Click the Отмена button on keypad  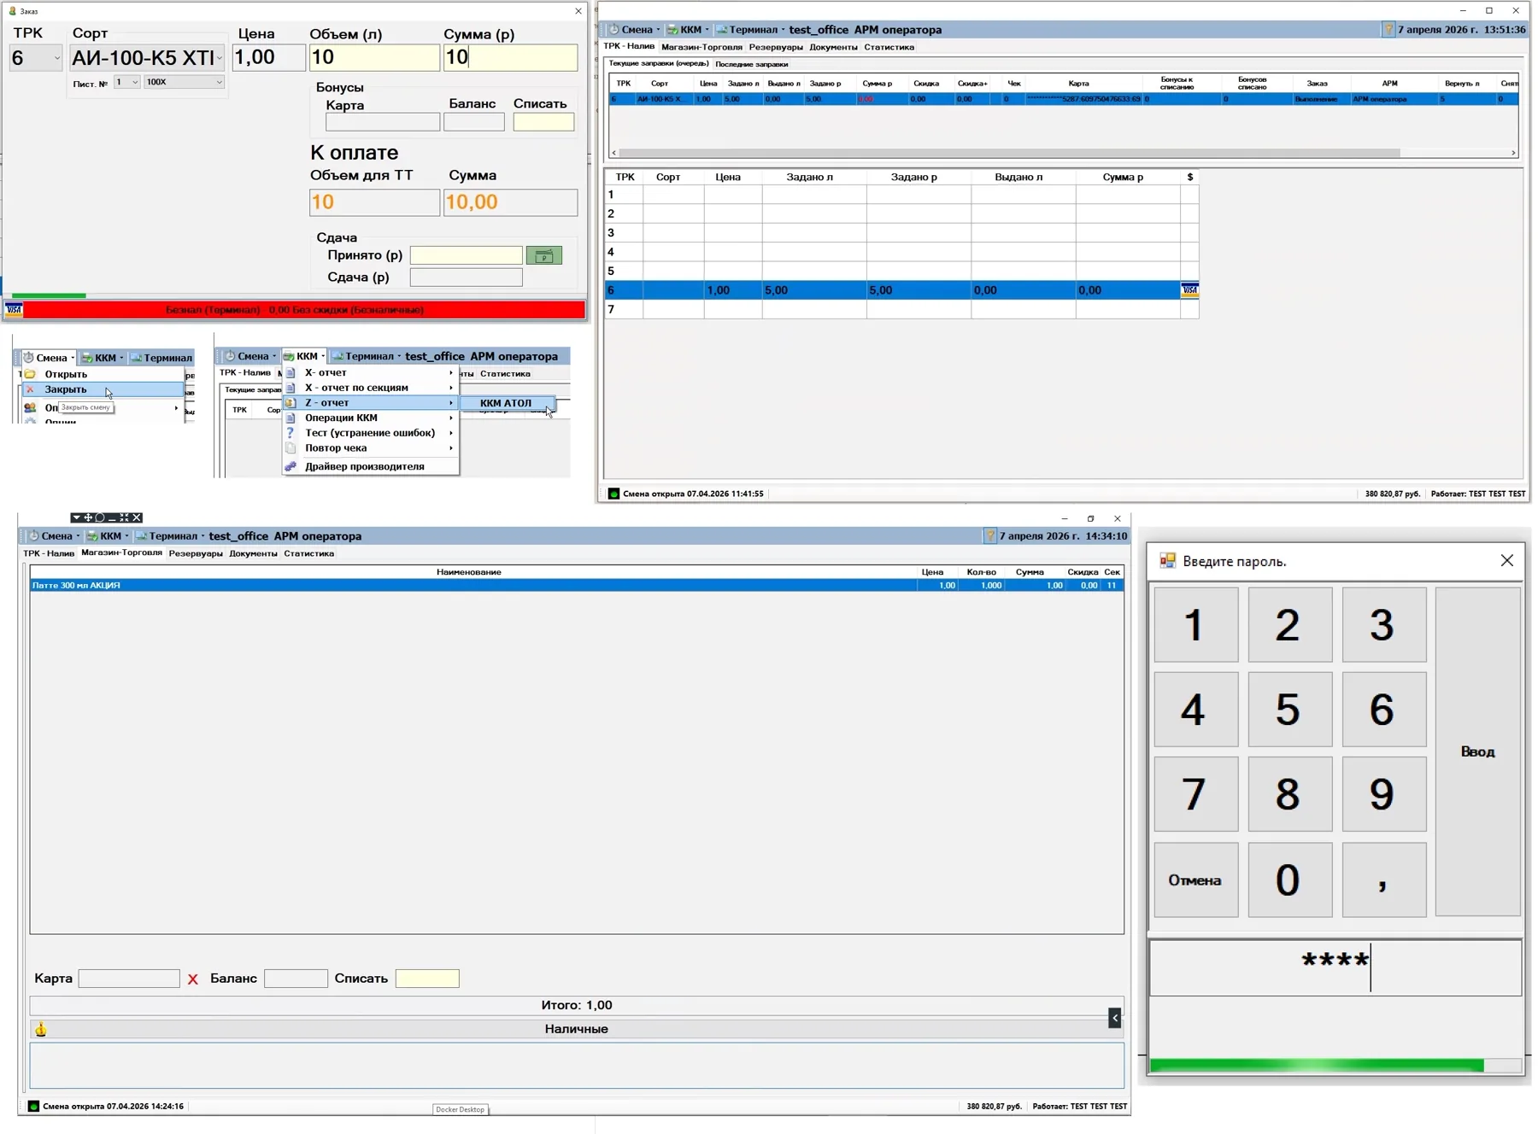pyautogui.click(x=1195, y=880)
